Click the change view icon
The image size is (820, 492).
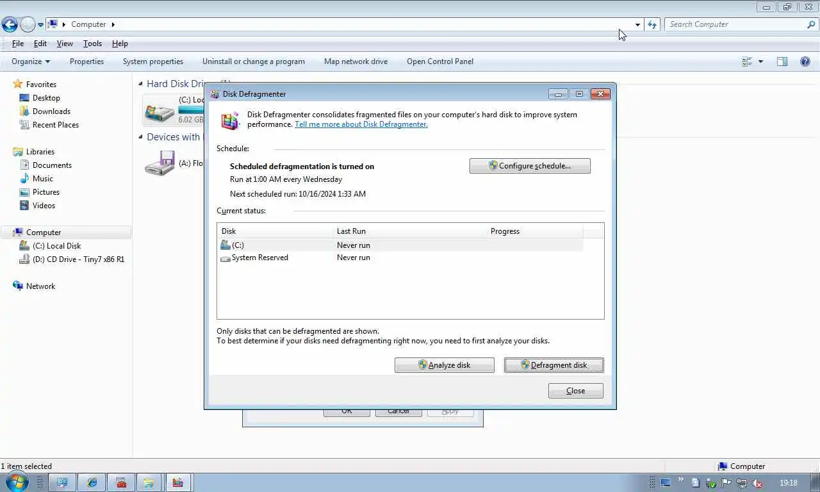point(747,61)
